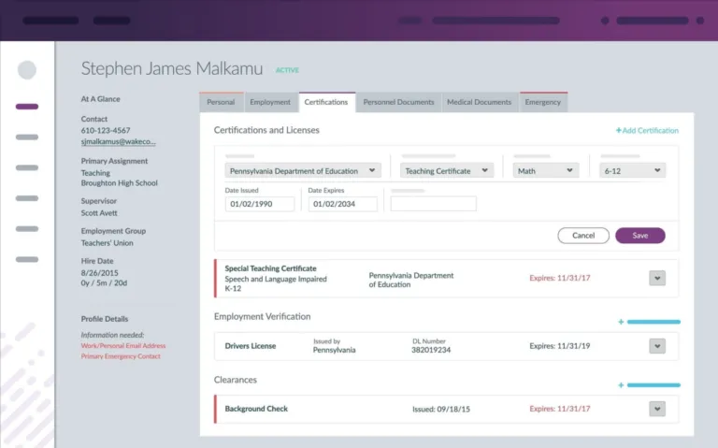Image resolution: width=718 pixels, height=448 pixels.
Task: Click the Primary Emergency Contact link
Action: tap(122, 356)
